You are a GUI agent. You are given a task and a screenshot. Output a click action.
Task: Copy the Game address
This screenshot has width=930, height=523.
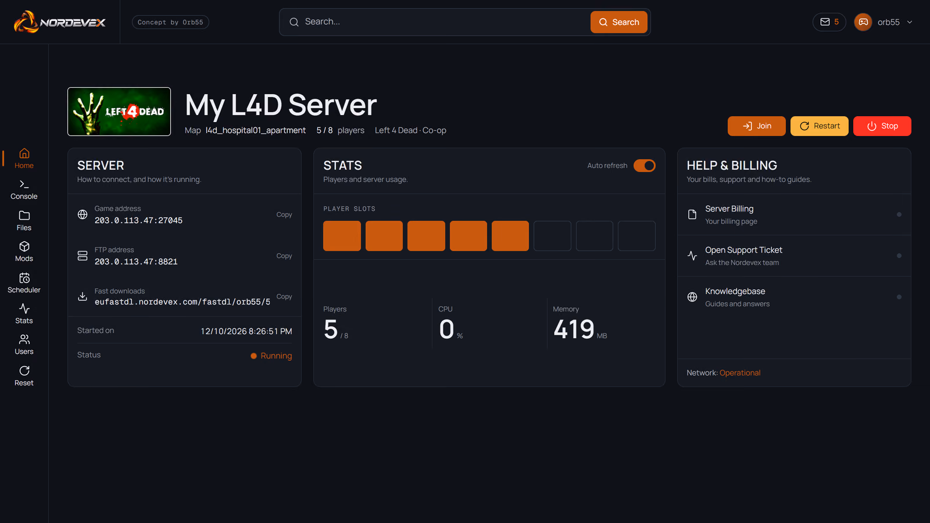click(284, 214)
